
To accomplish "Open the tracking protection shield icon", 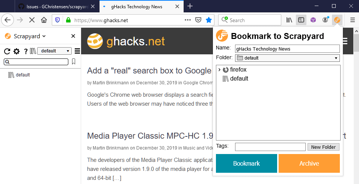I will (57, 20).
